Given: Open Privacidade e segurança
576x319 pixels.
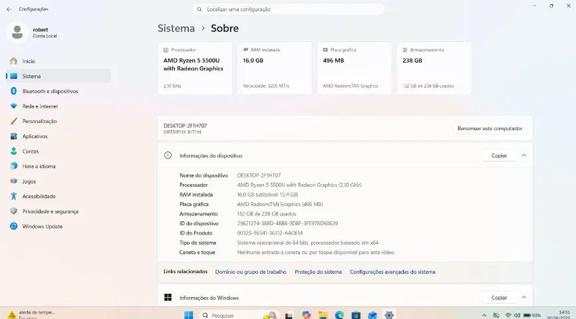Looking at the screenshot, I should pyautogui.click(x=59, y=211).
